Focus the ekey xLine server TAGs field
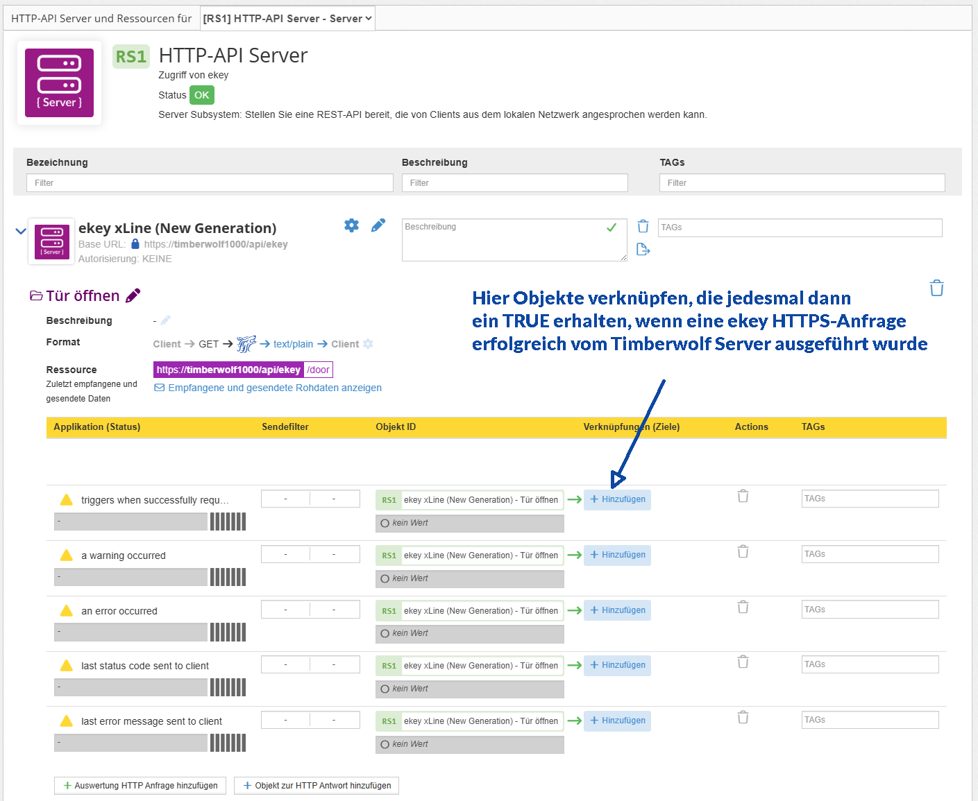This screenshot has width=978, height=801. click(x=800, y=227)
